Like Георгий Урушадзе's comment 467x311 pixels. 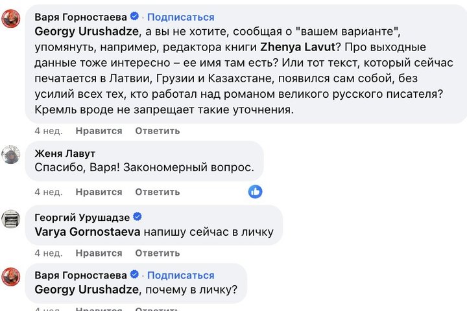point(99,253)
